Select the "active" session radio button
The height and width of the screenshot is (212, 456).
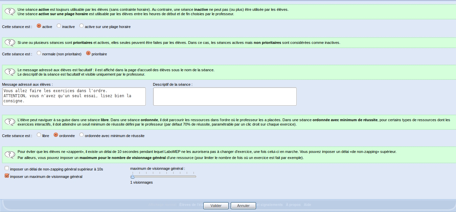pos(39,26)
